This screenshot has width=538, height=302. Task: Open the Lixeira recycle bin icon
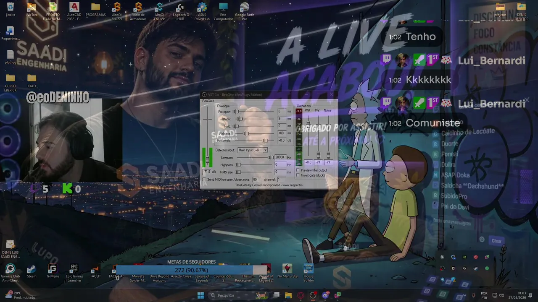(11, 10)
